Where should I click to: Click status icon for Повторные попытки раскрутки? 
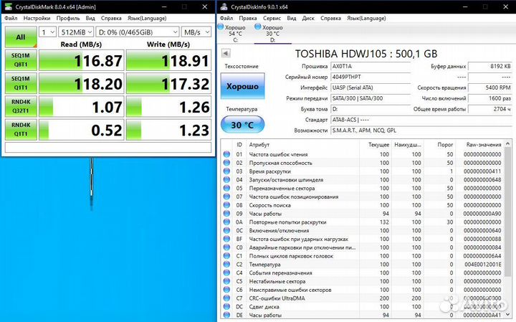[226, 222]
